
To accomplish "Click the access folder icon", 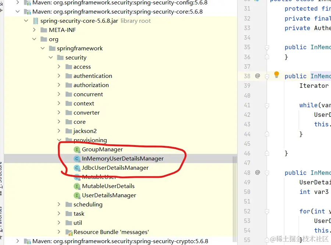I will 69,67.
